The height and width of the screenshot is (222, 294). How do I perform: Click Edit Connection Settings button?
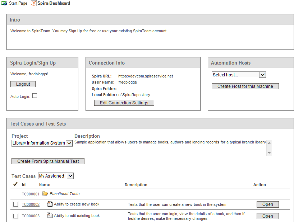(x=124, y=103)
